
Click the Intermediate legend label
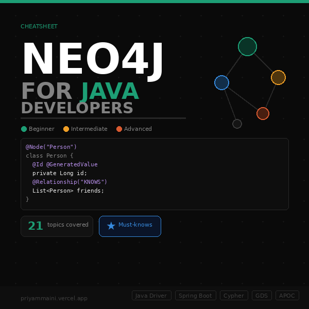pos(89,129)
